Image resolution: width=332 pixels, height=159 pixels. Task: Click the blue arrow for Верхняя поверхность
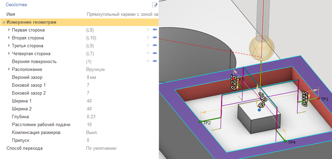154,61
